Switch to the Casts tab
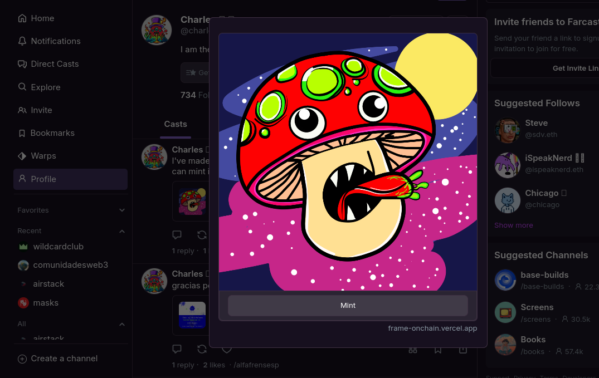Image resolution: width=599 pixels, height=378 pixels. 176,124
